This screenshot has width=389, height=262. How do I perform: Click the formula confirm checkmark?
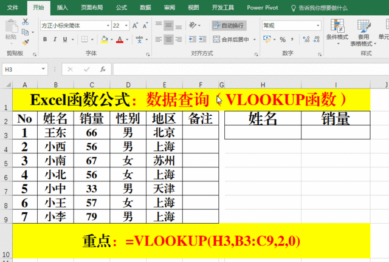tap(86, 69)
